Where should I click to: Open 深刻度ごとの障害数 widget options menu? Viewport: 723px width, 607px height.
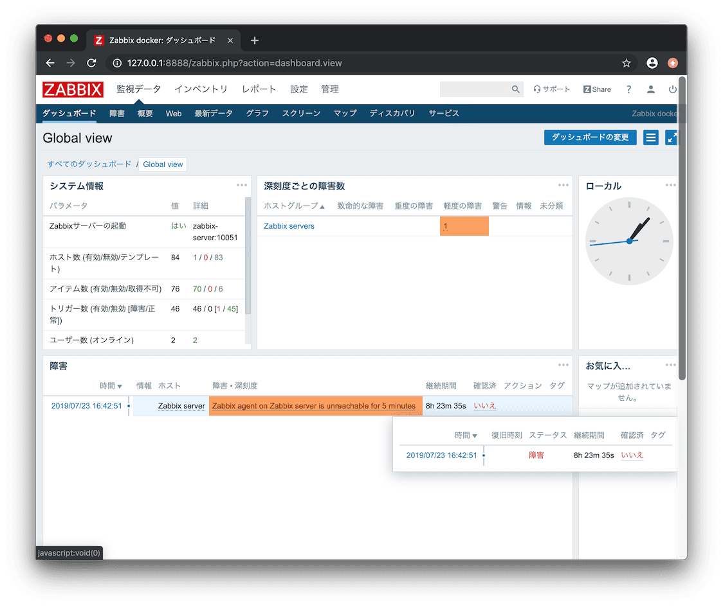click(x=563, y=185)
